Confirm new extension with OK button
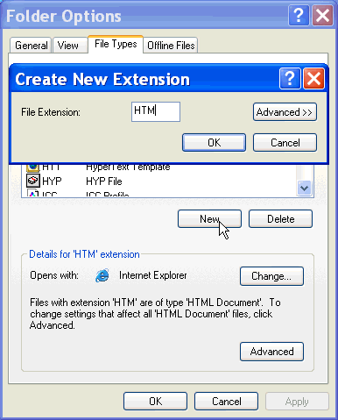 click(x=214, y=143)
